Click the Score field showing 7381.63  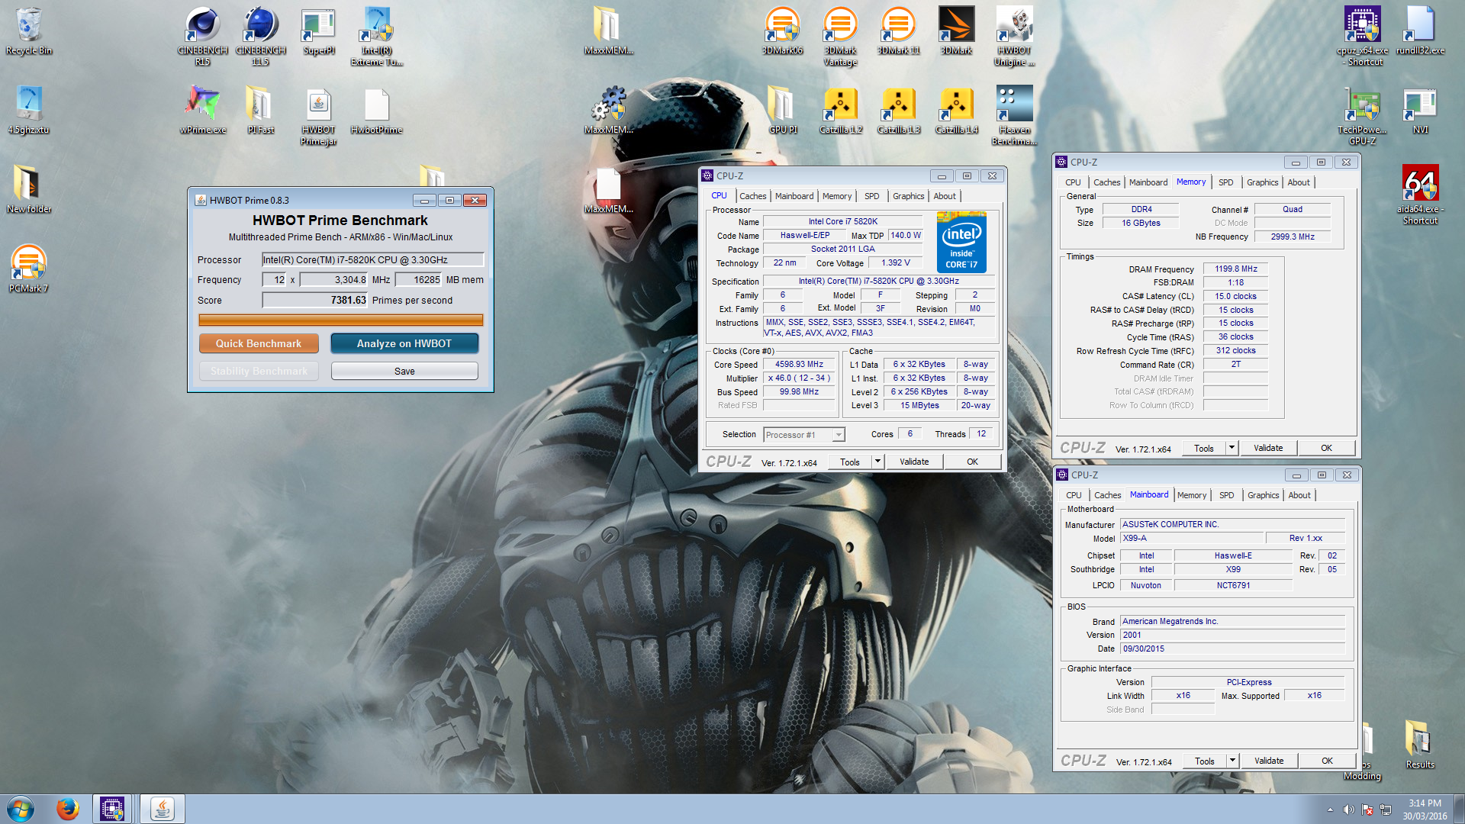(315, 301)
